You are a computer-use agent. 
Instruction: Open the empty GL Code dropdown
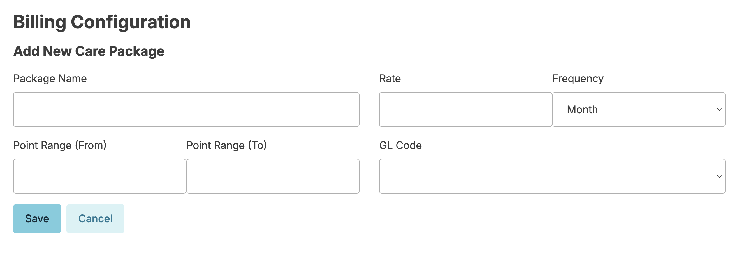552,176
